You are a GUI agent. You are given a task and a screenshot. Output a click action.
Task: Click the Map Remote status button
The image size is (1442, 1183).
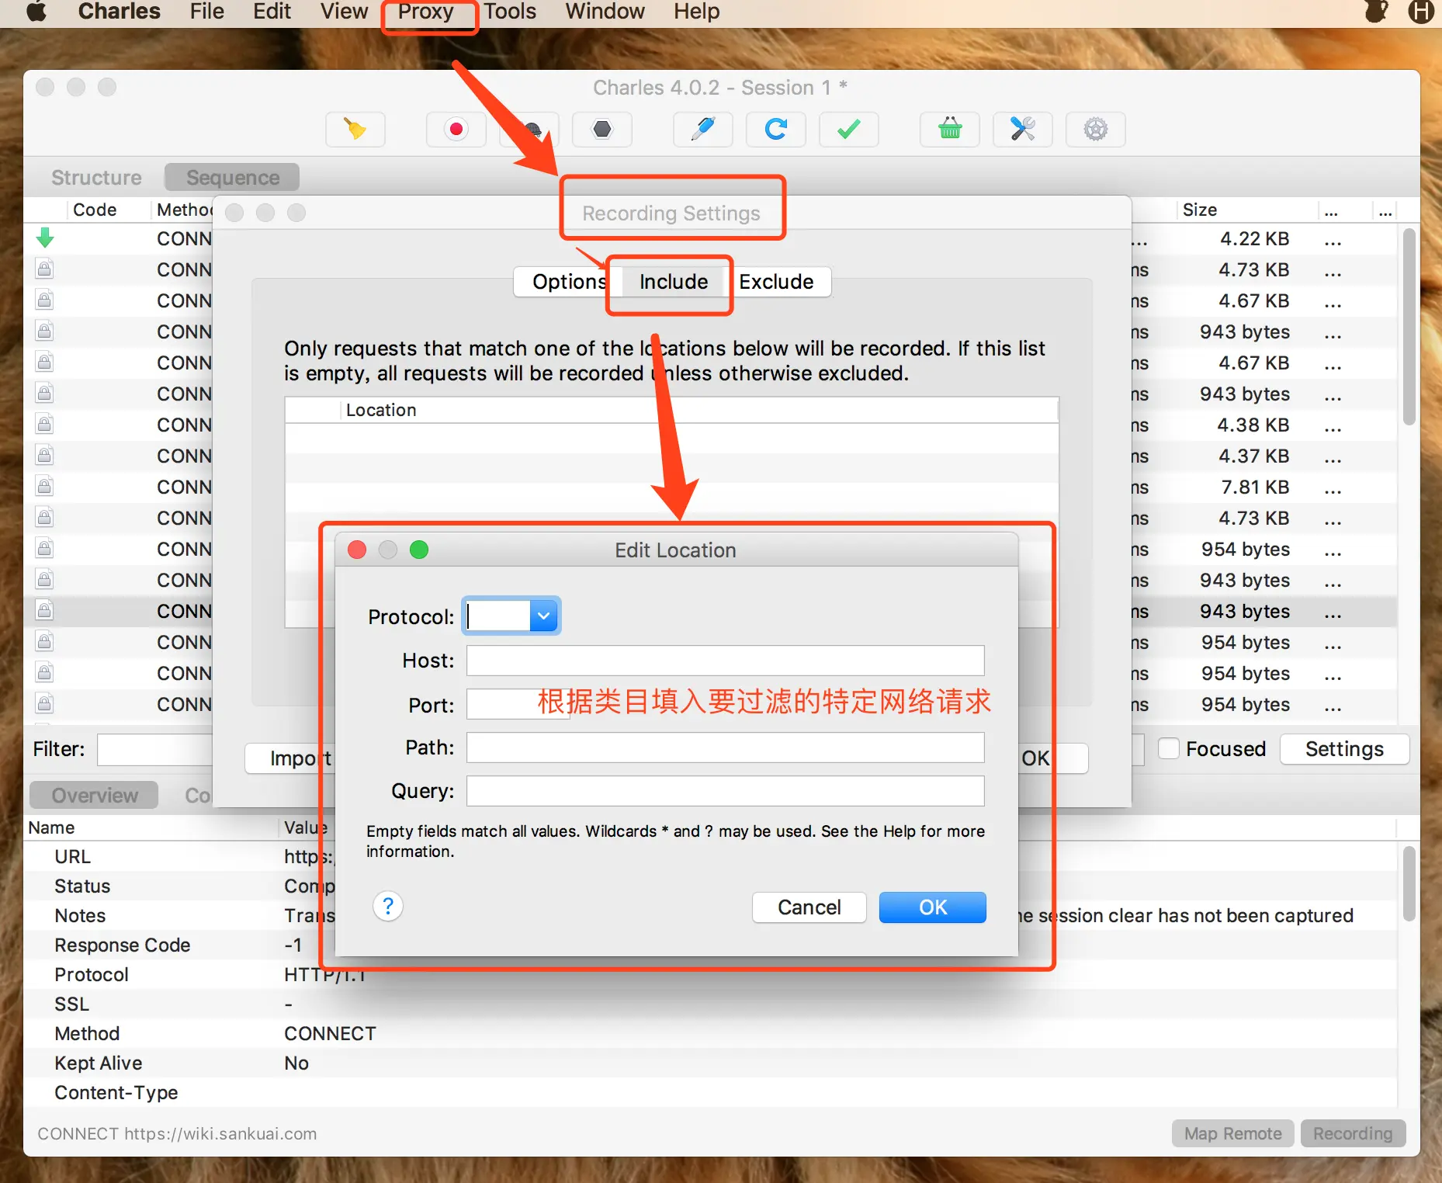tap(1232, 1133)
